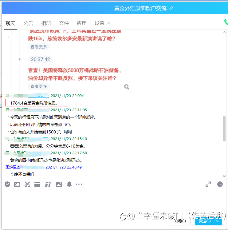Click the scroll up arrow of chat

click(224, 32)
